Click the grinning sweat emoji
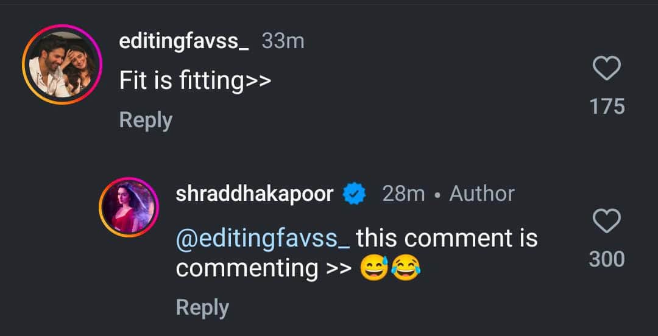658x336 pixels. [x=375, y=268]
